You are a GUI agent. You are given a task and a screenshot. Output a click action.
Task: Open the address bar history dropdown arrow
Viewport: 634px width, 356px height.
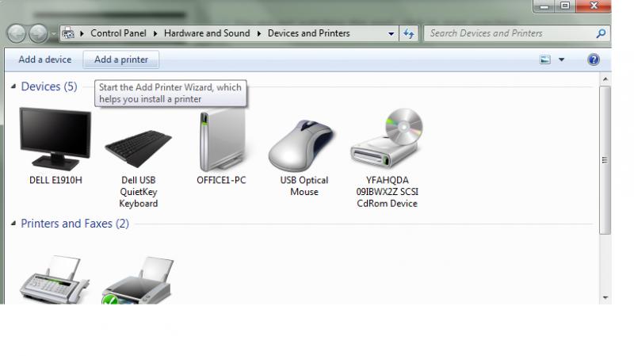pyautogui.click(x=391, y=34)
